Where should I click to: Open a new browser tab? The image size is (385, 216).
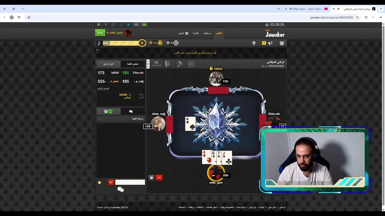click(279, 9)
